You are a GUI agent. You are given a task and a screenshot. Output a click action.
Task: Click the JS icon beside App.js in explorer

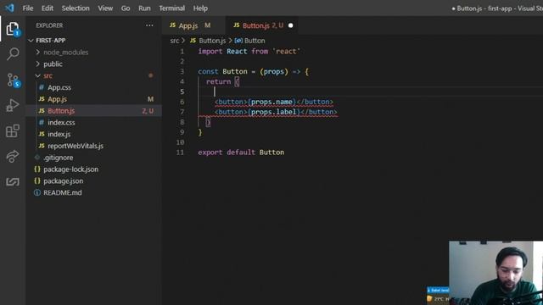pyautogui.click(x=42, y=99)
